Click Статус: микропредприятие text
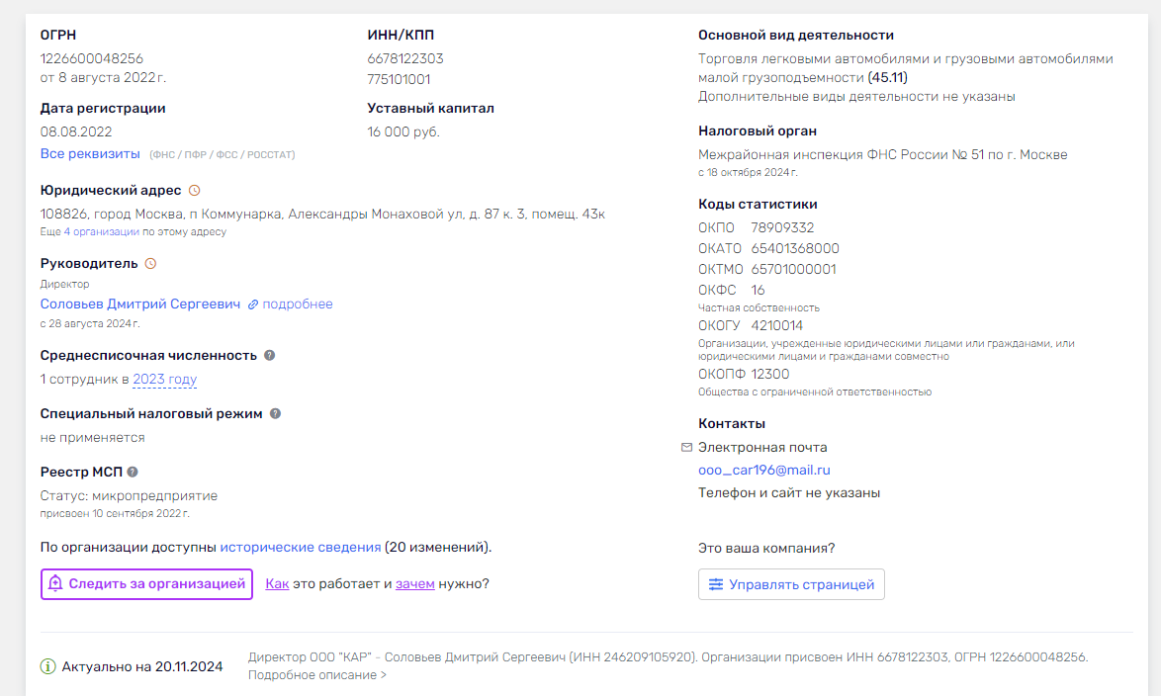This screenshot has height=696, width=1161. point(129,496)
